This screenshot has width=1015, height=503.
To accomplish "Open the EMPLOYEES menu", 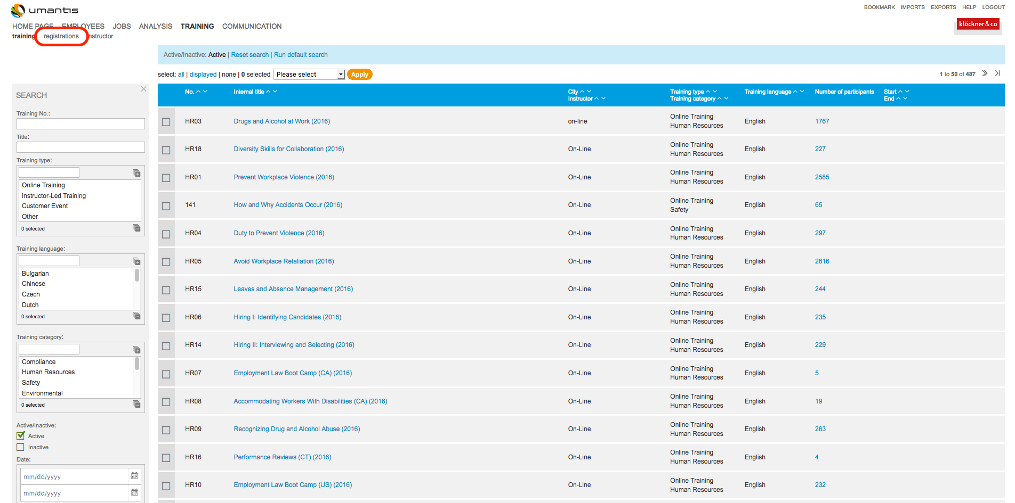I will [83, 26].
